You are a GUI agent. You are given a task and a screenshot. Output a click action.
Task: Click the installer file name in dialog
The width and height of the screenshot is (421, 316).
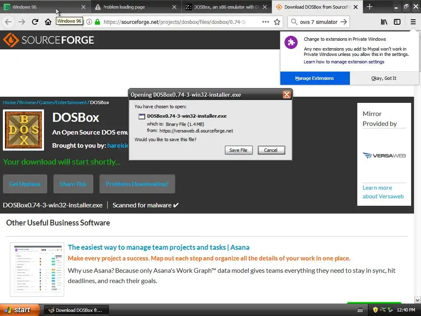[x=187, y=116]
